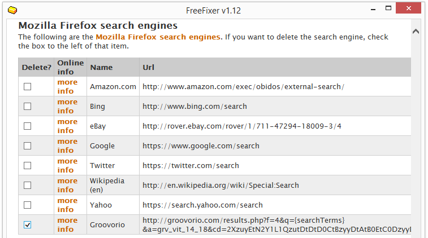Maximize the FreeFixer window
The width and height of the screenshot is (428, 238).
[388, 8]
